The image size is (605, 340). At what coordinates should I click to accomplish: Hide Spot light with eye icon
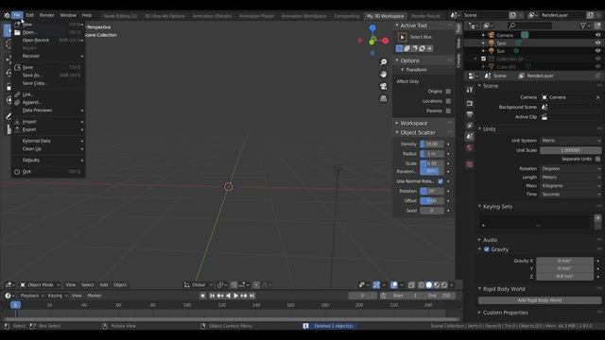coord(597,43)
